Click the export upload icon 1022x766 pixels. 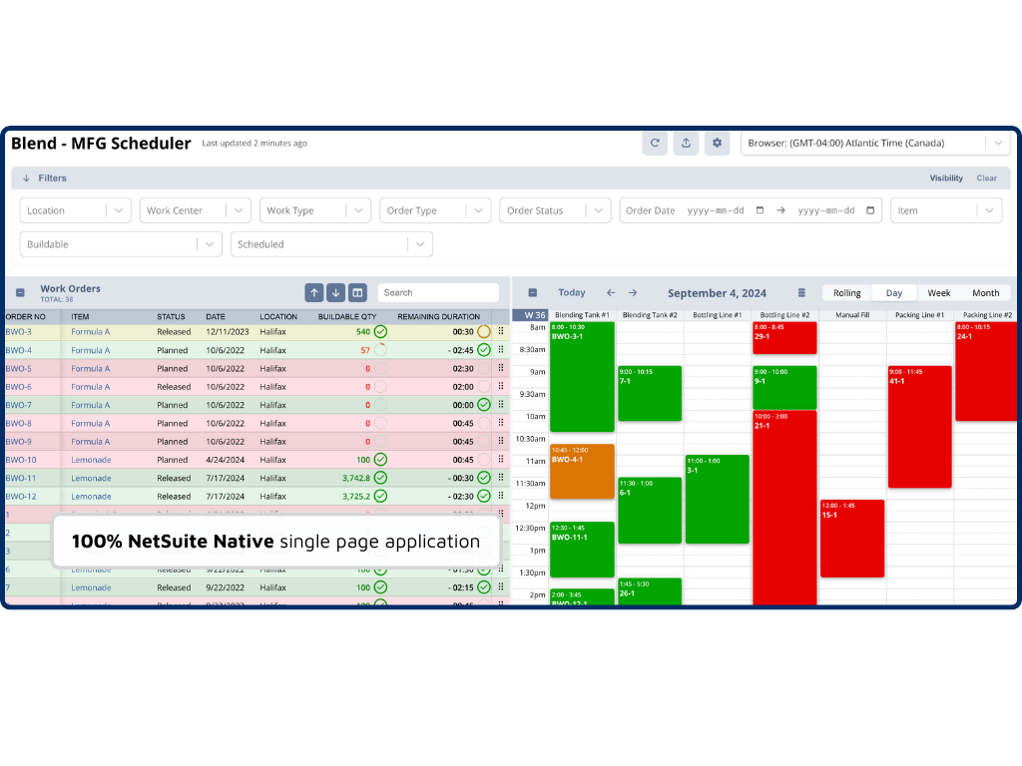[x=686, y=143]
